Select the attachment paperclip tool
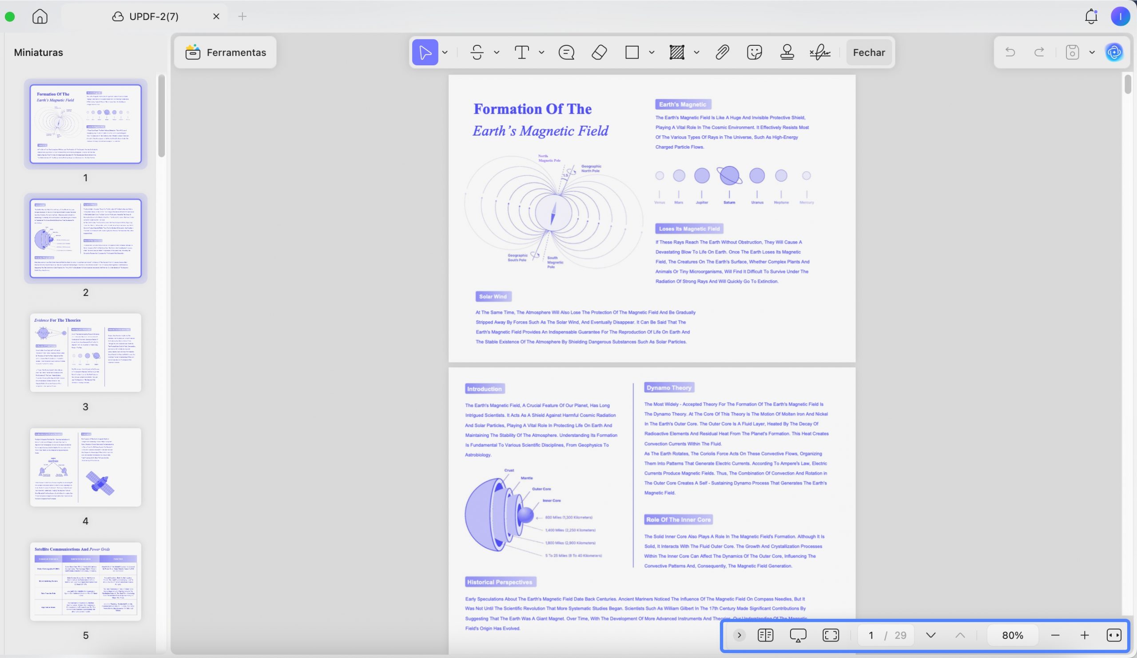This screenshot has width=1137, height=658. (722, 52)
